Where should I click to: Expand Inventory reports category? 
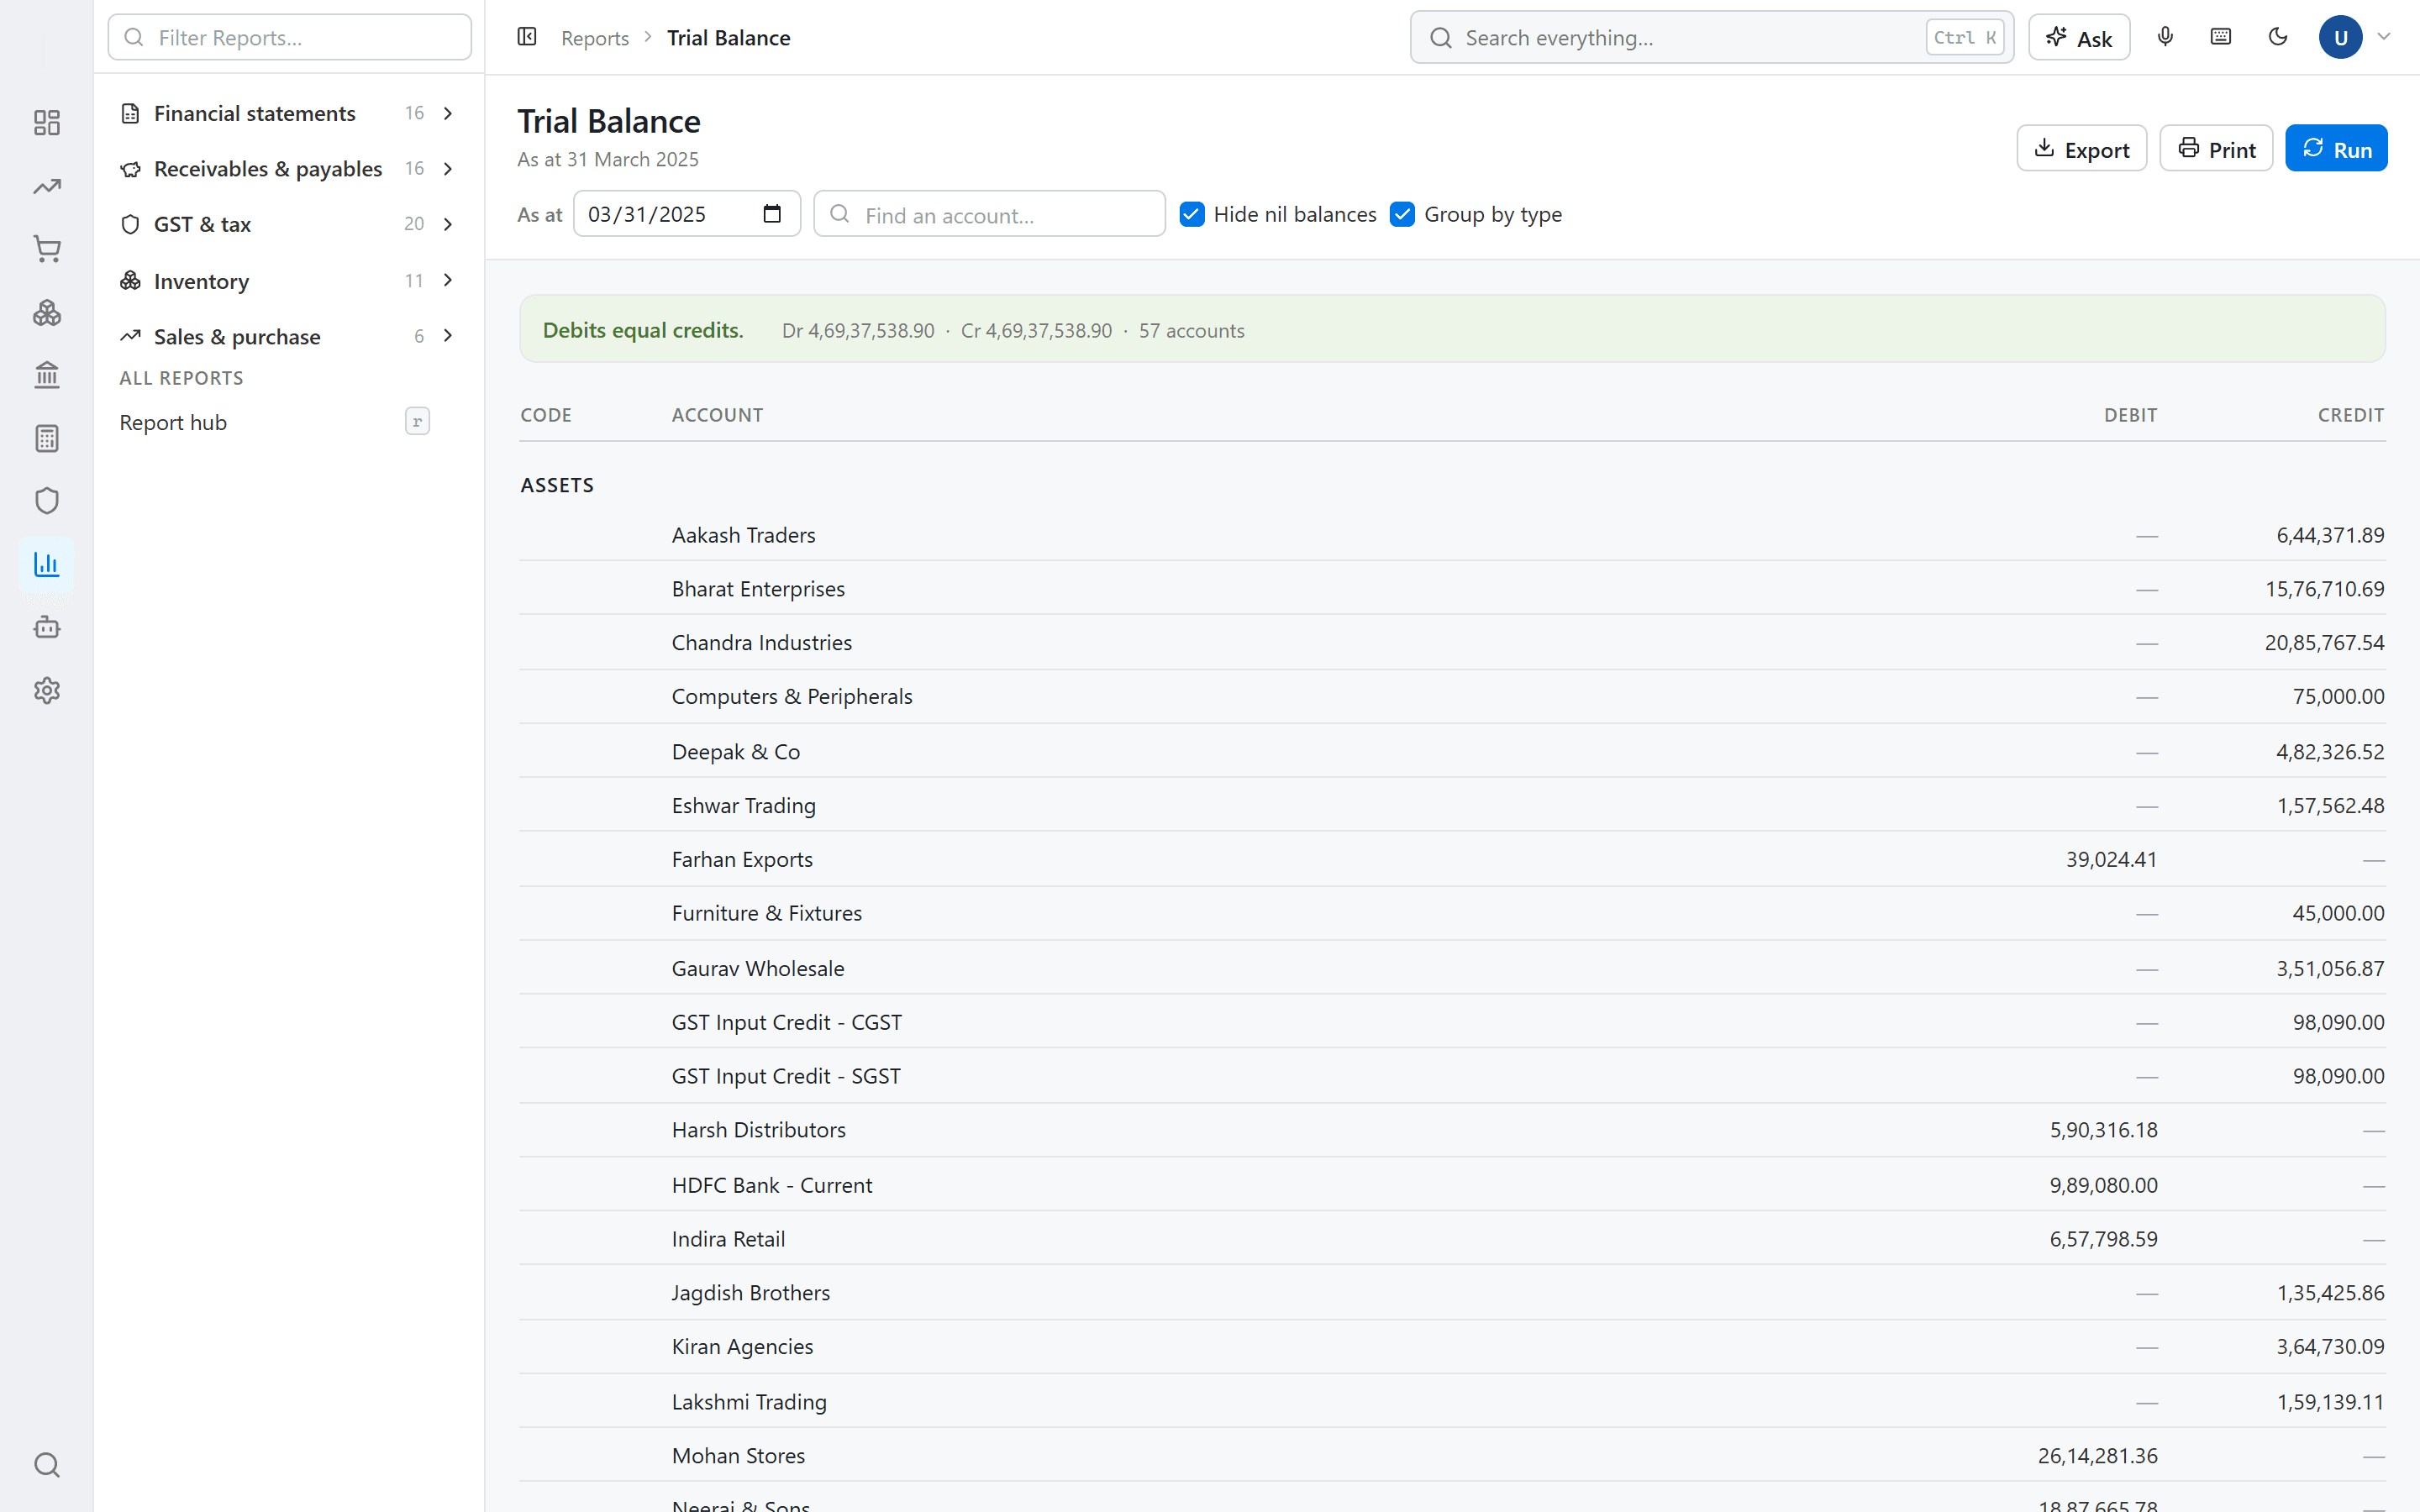point(289,281)
